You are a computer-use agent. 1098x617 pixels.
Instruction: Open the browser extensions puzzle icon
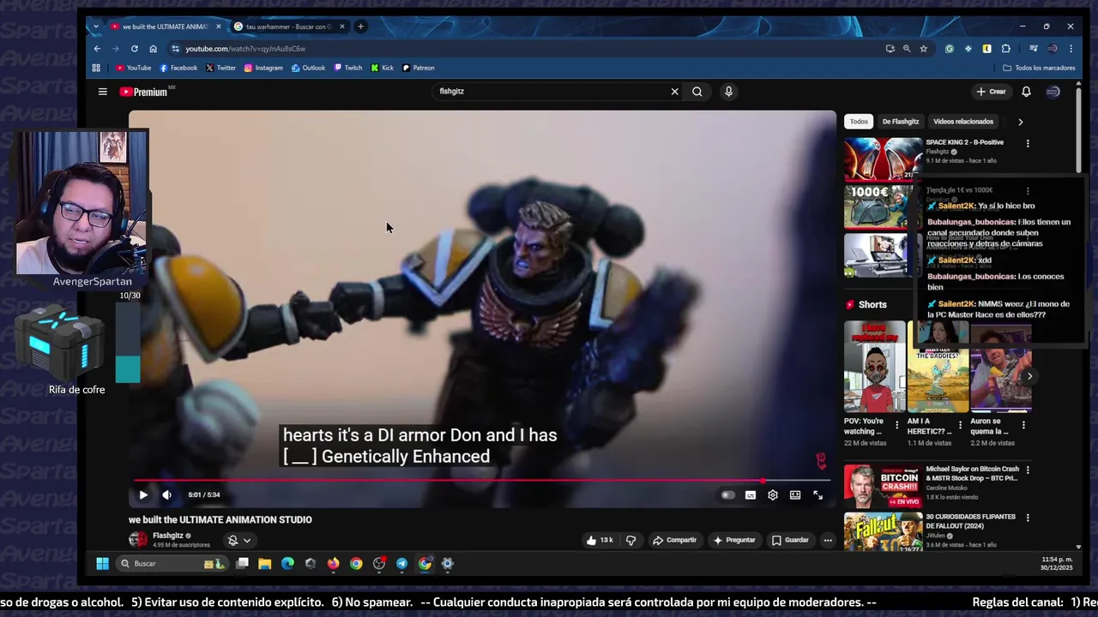pos(1006,49)
